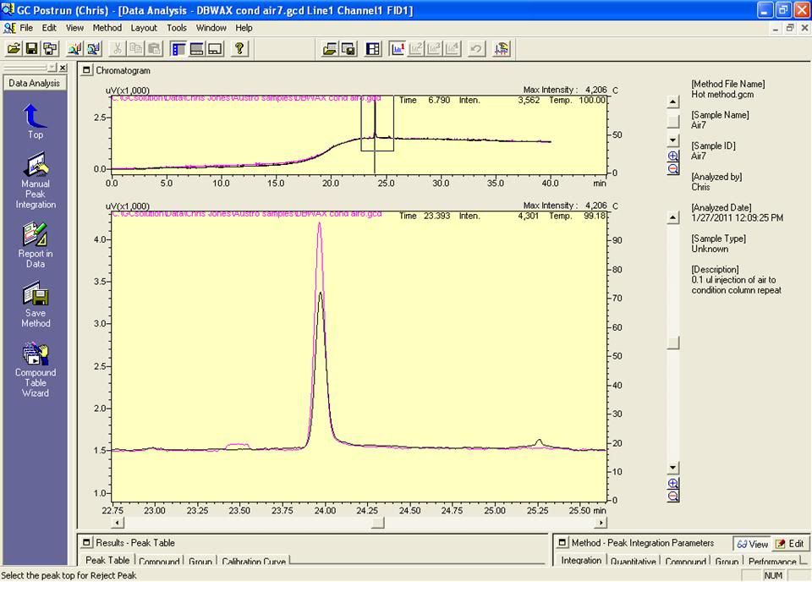Switch method parameters to Edit mode
Image resolution: width=812 pixels, height=609 pixels.
click(790, 544)
